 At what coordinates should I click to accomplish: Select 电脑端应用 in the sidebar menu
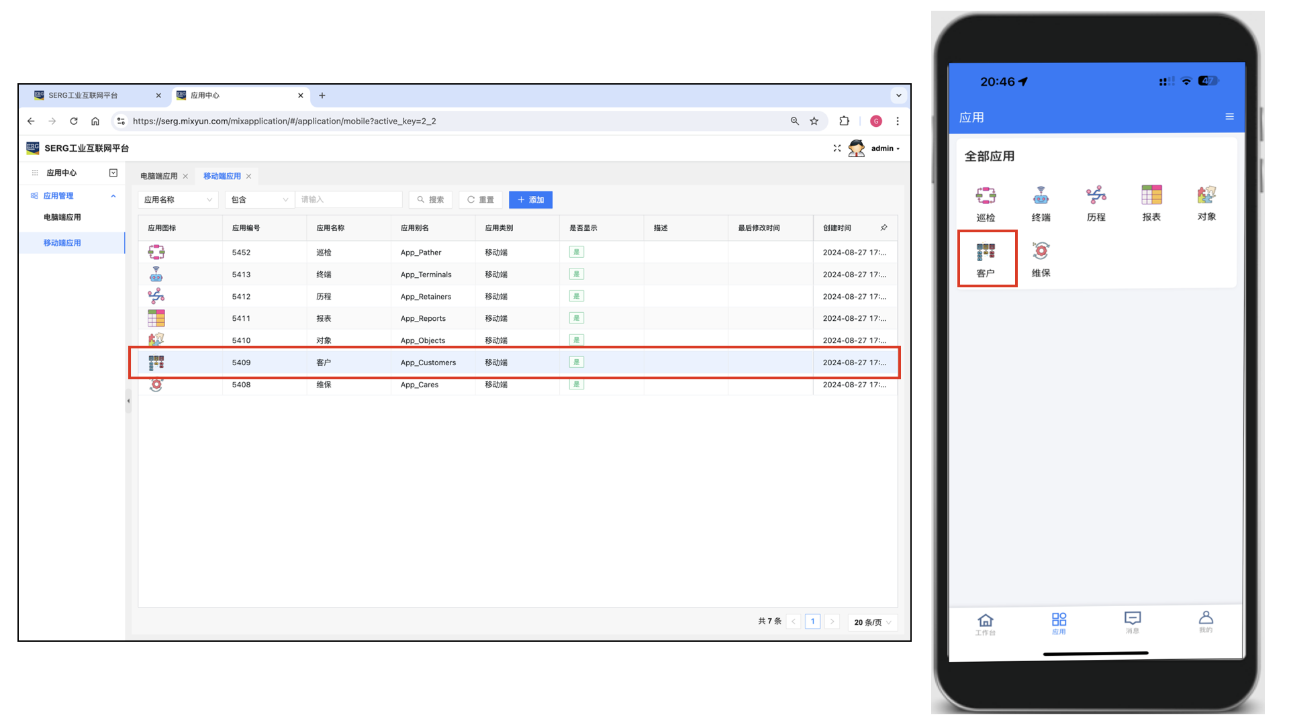(x=62, y=217)
